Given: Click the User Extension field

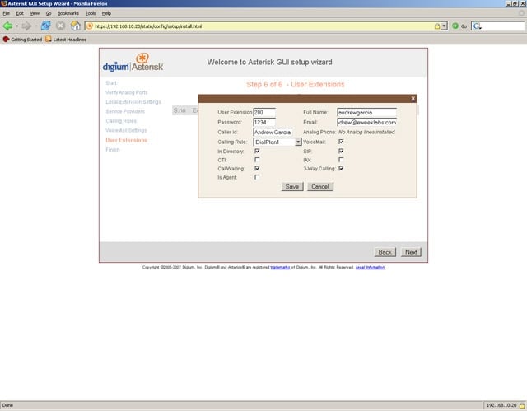Looking at the screenshot, I should click(x=264, y=113).
